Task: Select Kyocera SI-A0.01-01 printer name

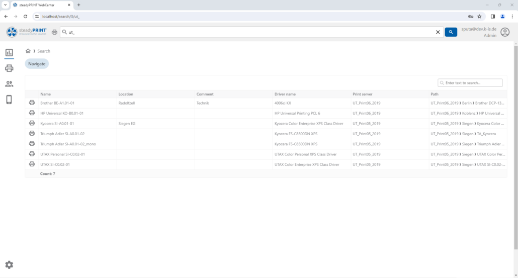Action: tap(57, 124)
